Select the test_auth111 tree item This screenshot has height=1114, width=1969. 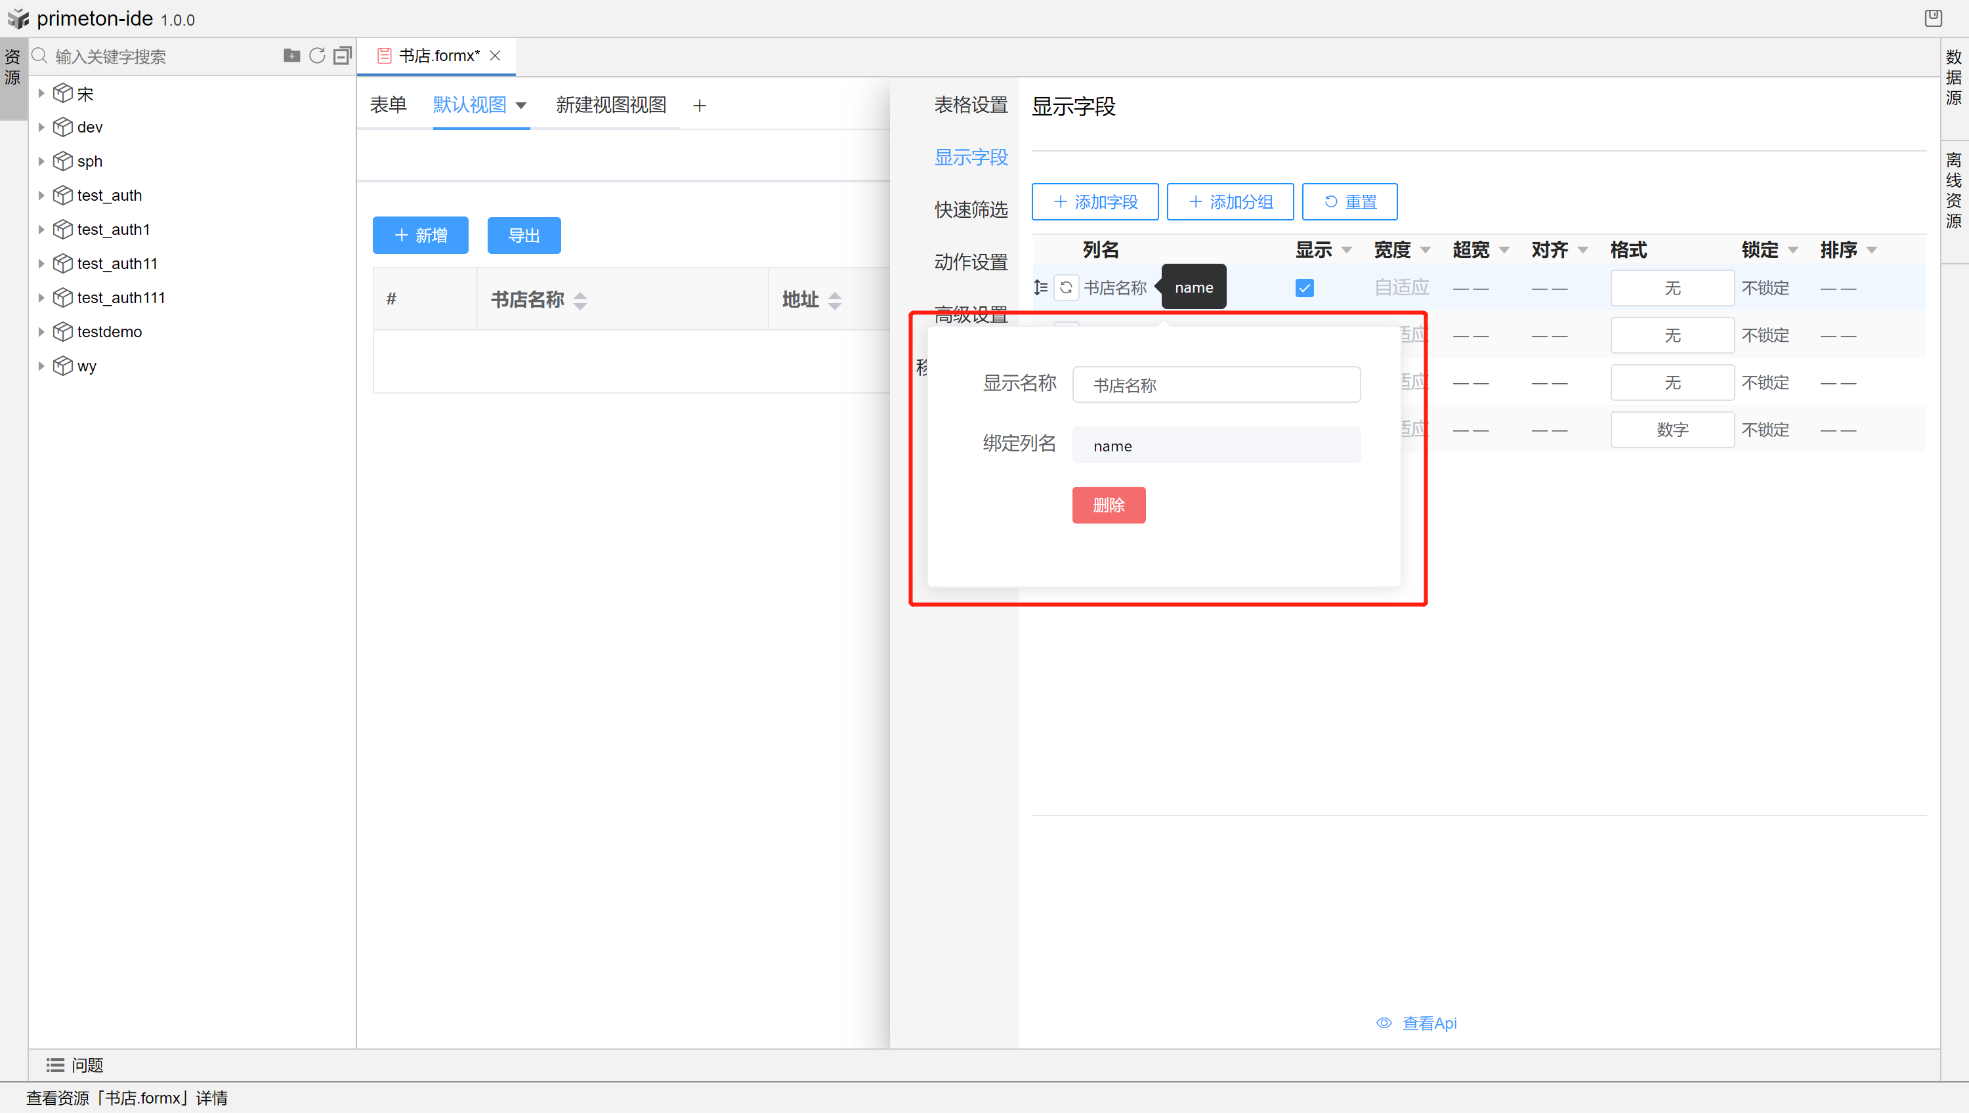pos(121,298)
